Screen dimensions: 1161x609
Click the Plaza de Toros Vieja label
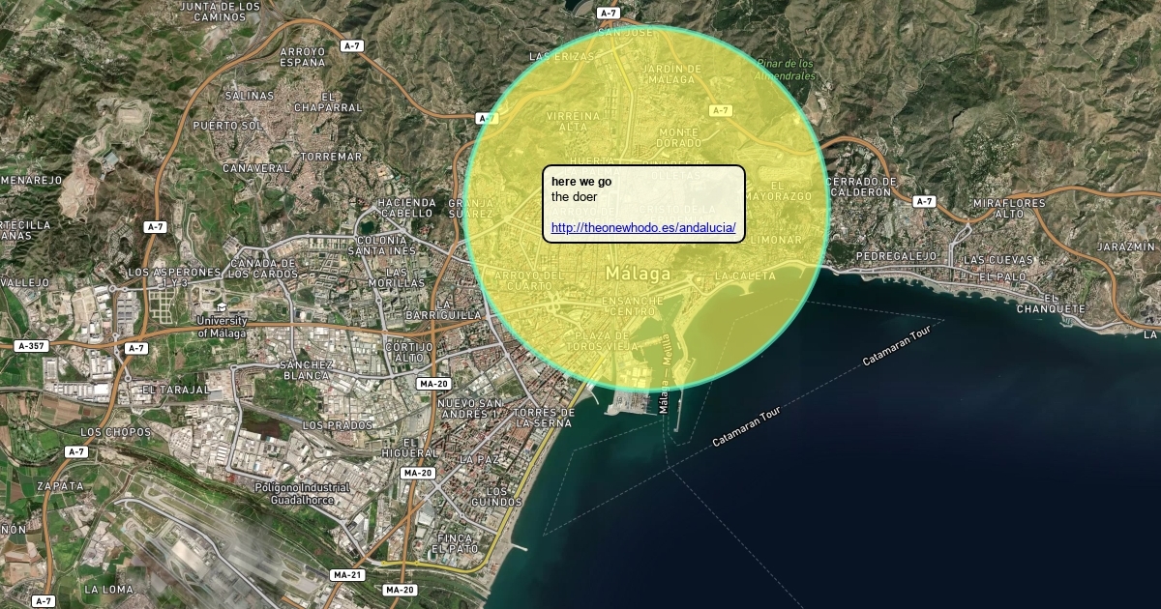[x=601, y=340]
